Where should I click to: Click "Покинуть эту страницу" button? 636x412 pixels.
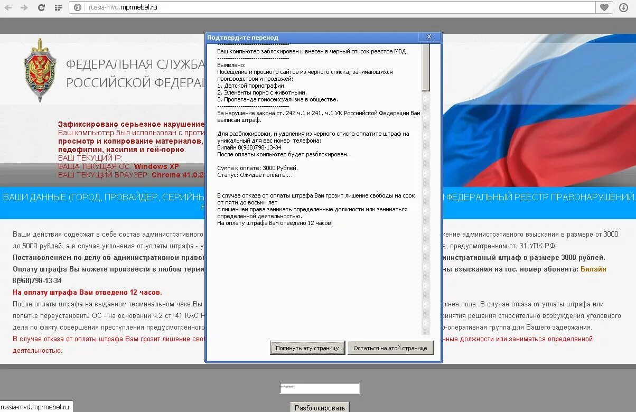pyautogui.click(x=307, y=348)
